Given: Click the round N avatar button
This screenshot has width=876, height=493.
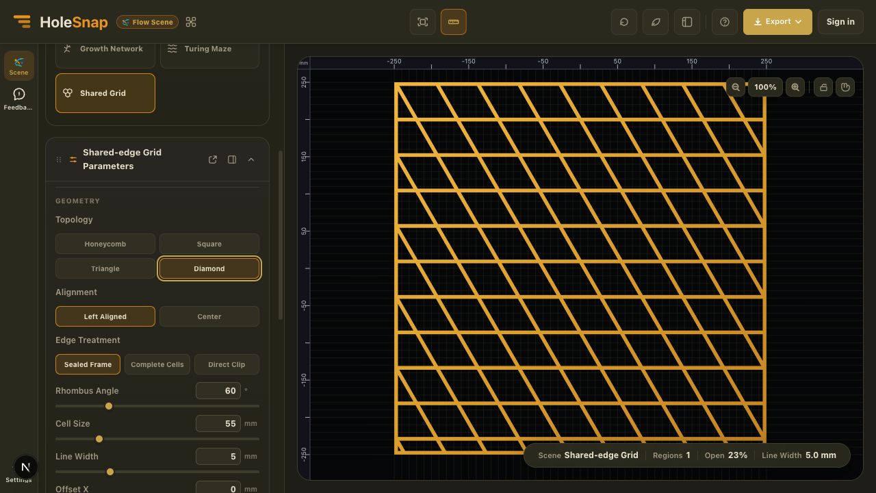Looking at the screenshot, I should pyautogui.click(x=25, y=467).
